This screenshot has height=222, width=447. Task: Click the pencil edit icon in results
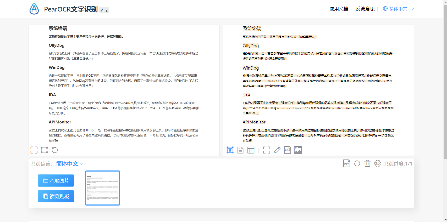click(x=277, y=150)
